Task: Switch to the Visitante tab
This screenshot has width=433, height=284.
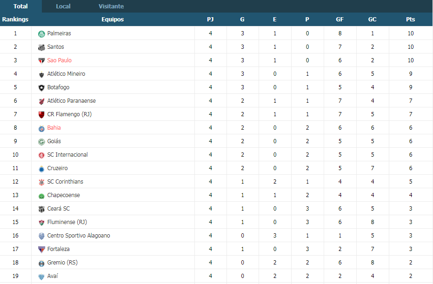Action: [111, 7]
